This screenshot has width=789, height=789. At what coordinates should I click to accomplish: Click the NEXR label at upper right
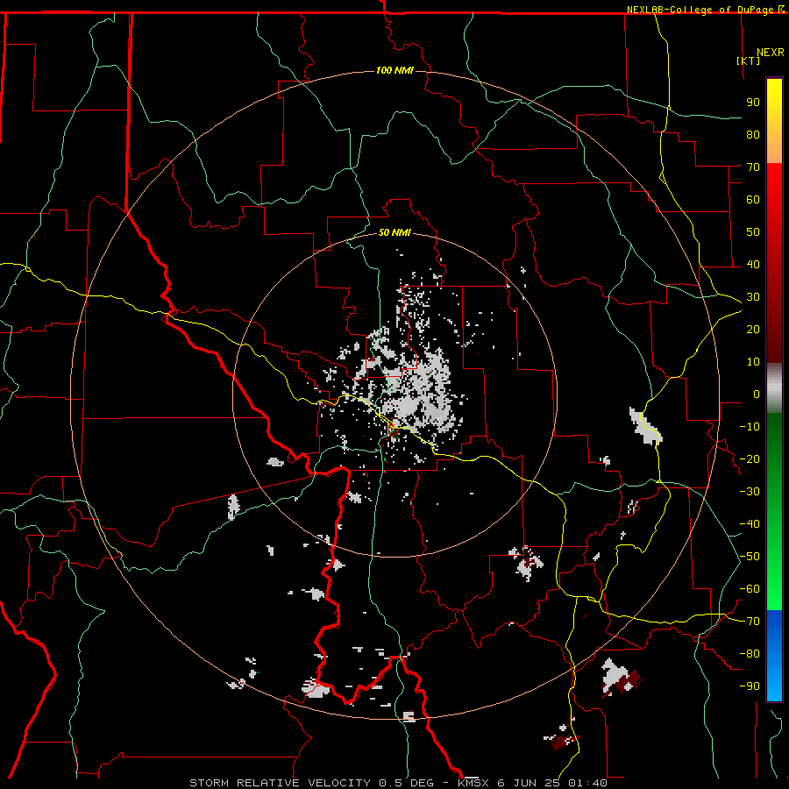(x=770, y=53)
